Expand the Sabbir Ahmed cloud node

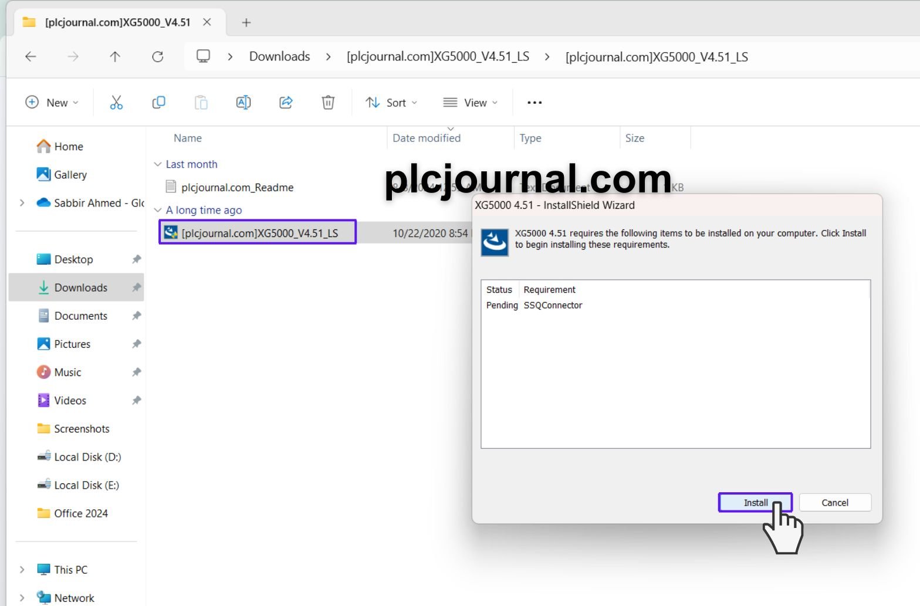pos(22,203)
